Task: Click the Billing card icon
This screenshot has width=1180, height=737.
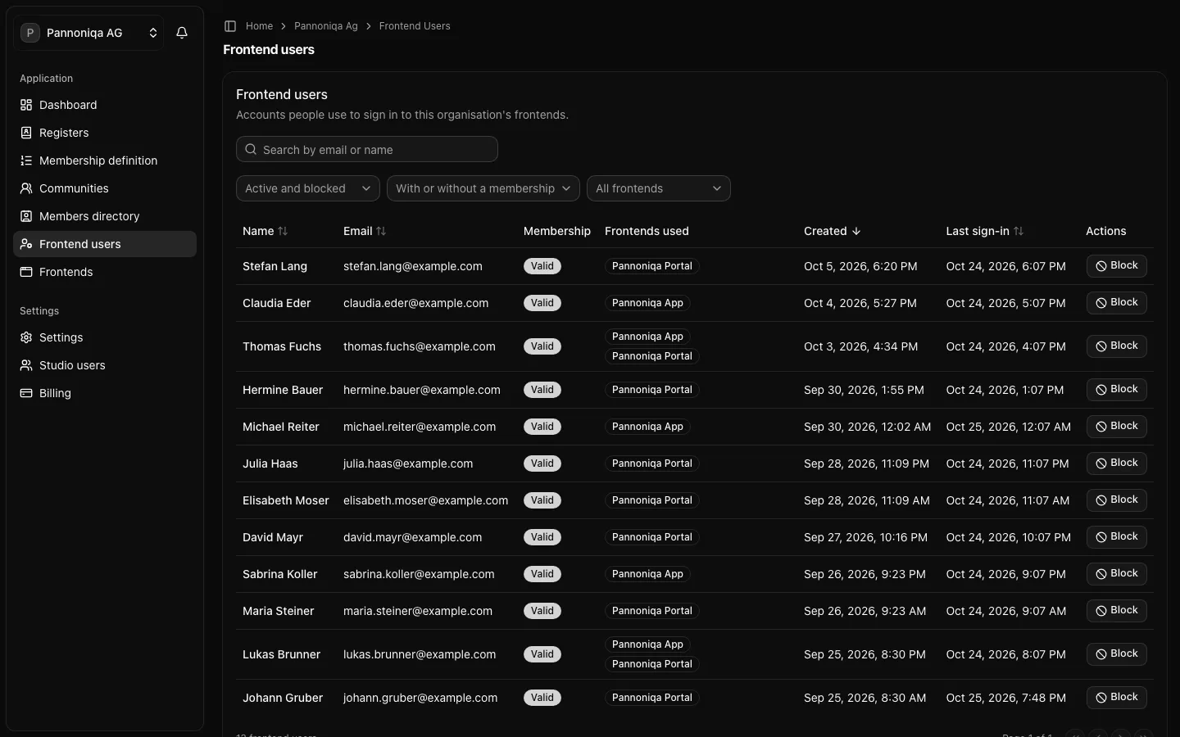Action: pyautogui.click(x=26, y=393)
